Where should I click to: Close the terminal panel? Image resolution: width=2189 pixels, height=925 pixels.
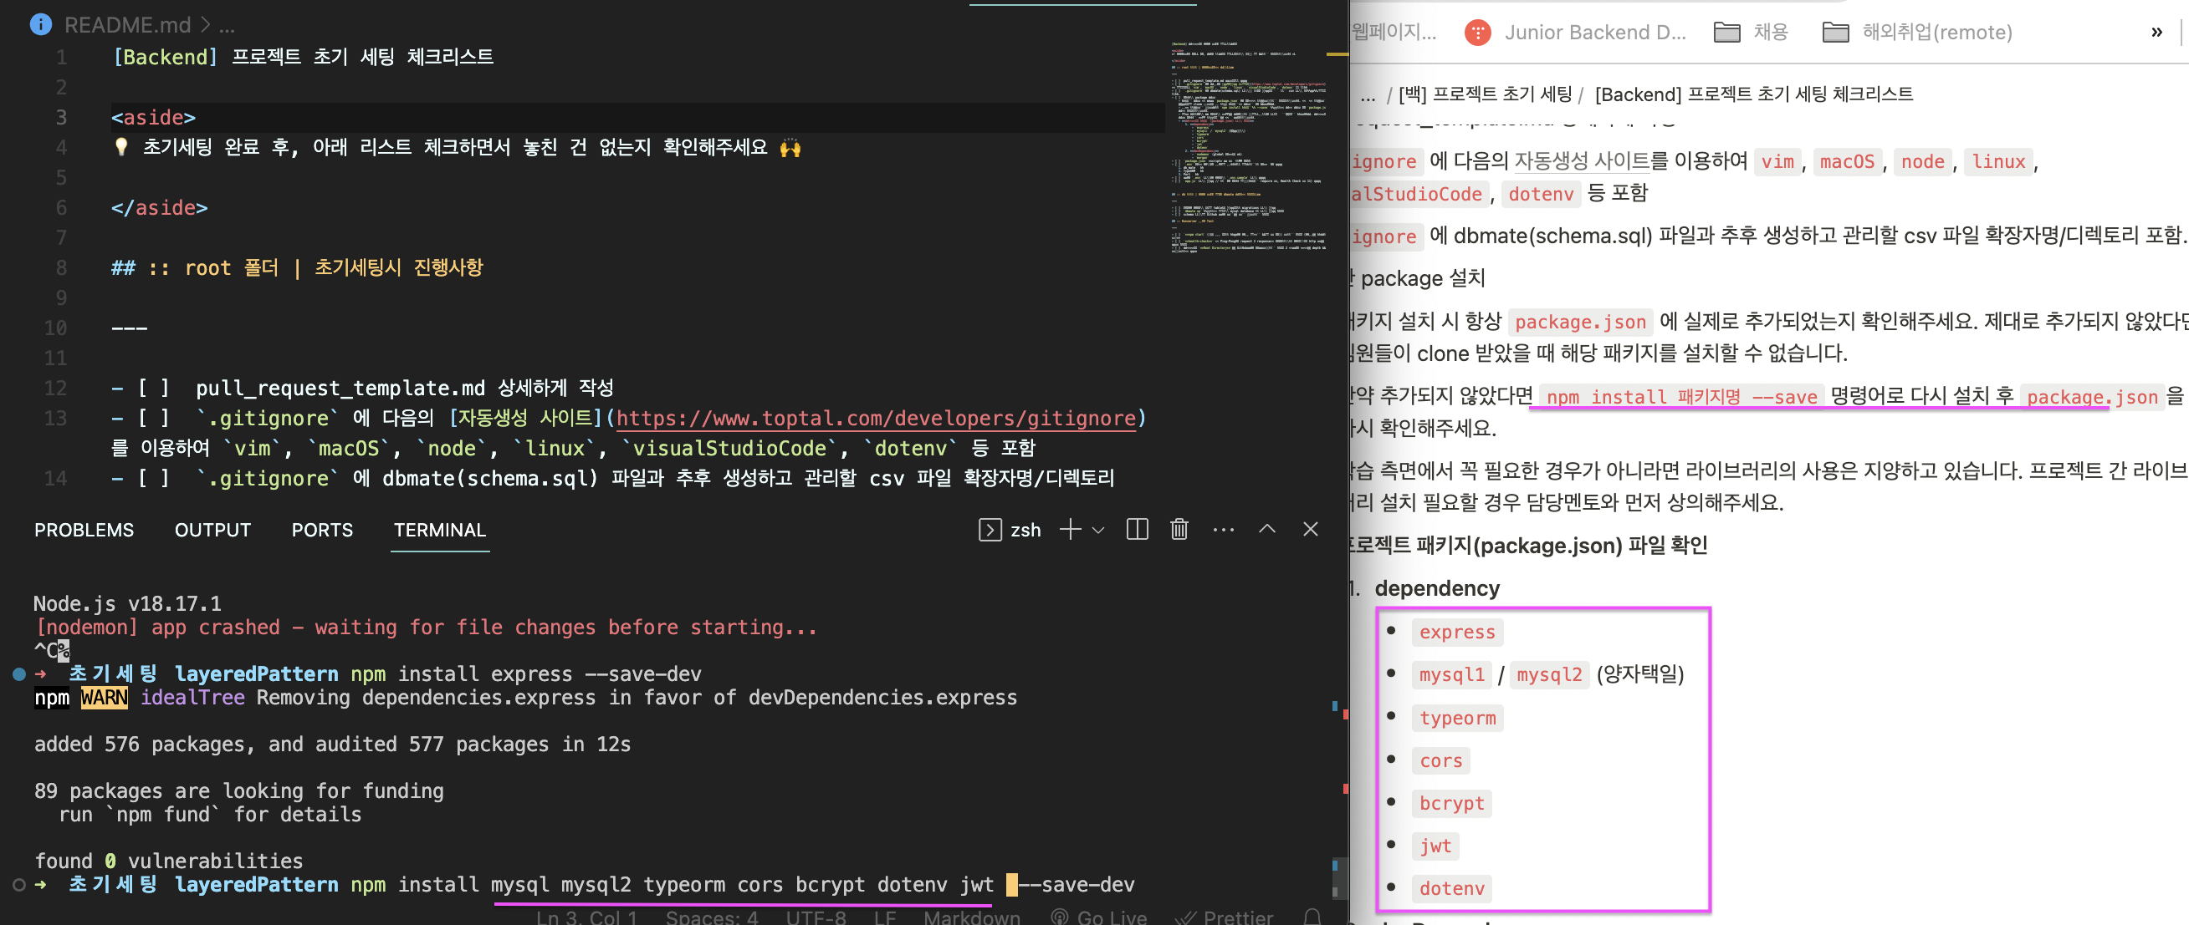click(x=1311, y=530)
